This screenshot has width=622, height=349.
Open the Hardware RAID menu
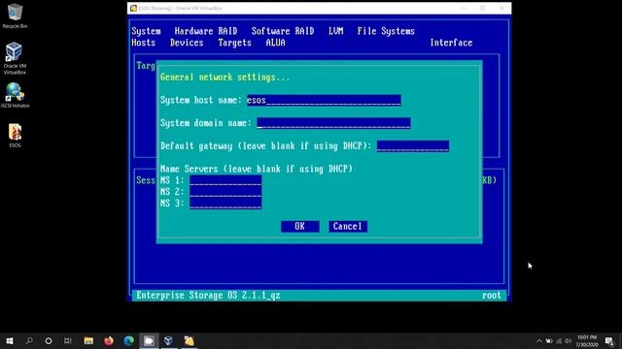[x=206, y=31]
